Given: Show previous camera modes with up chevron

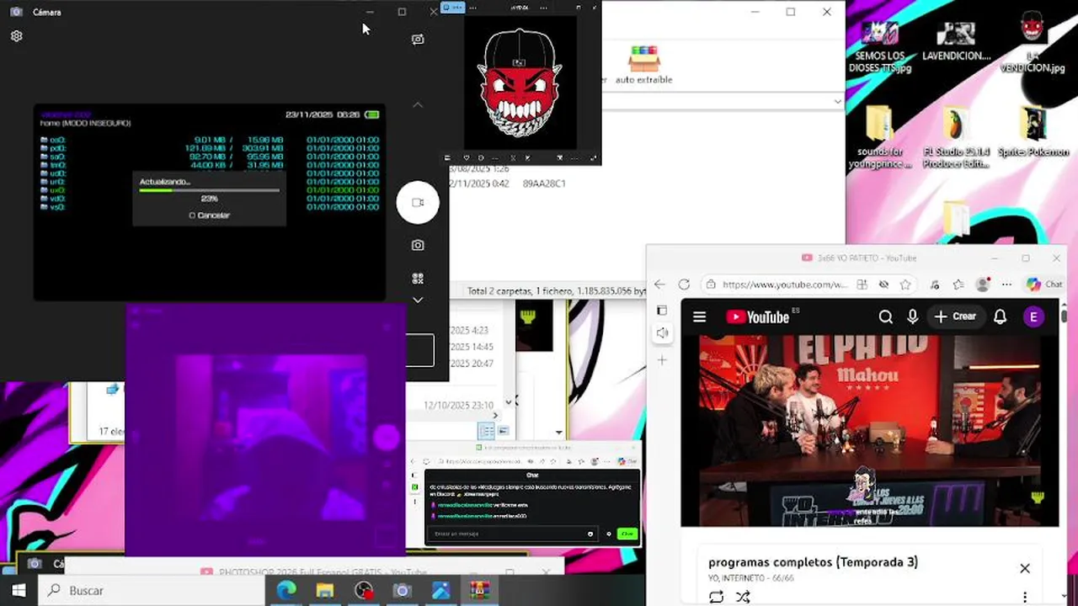Looking at the screenshot, I should 418,105.
